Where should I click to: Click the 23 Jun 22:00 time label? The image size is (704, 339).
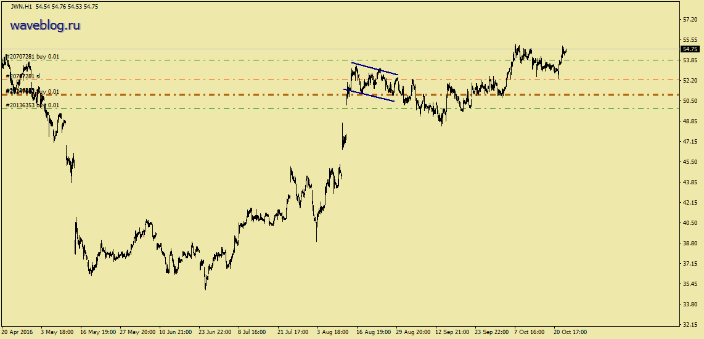(x=216, y=332)
